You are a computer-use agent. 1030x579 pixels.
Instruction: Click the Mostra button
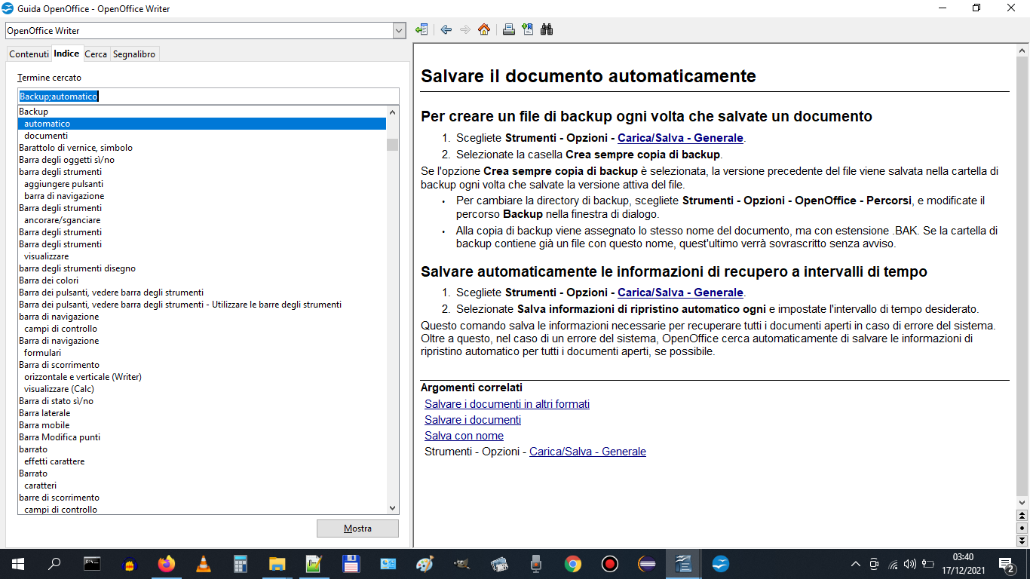(x=357, y=528)
